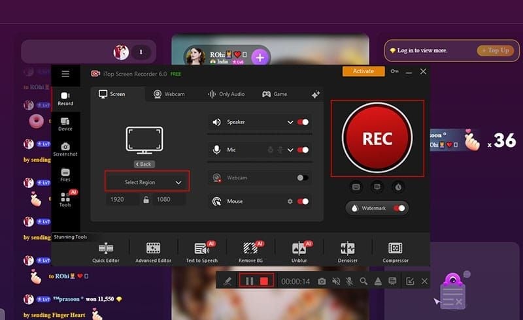
Task: Open the hamburger menu in iTop Screen Recorder
Action: pos(65,74)
